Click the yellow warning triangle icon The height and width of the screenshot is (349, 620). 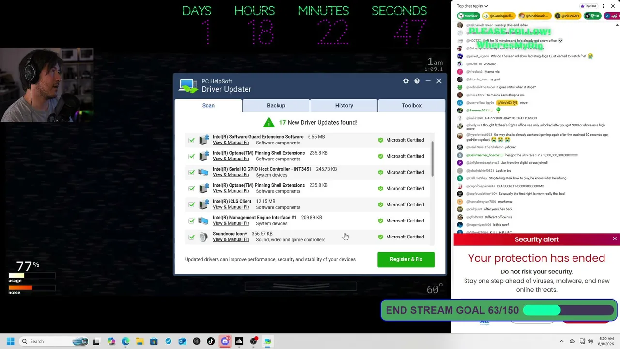coord(269,122)
